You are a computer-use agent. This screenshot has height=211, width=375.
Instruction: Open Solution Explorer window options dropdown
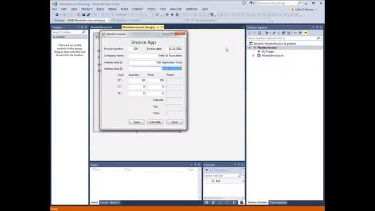pos(313,28)
